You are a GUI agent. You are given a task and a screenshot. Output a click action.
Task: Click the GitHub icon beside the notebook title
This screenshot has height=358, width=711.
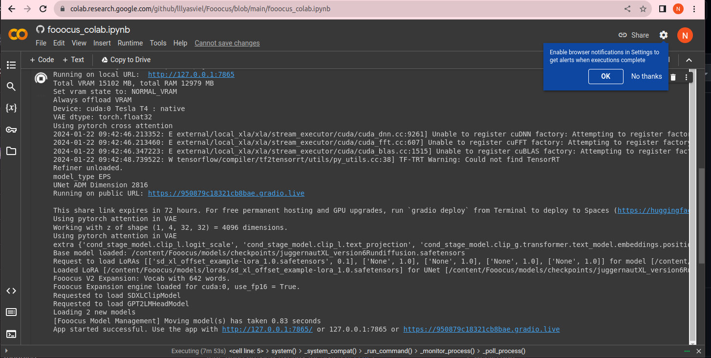tap(41, 29)
